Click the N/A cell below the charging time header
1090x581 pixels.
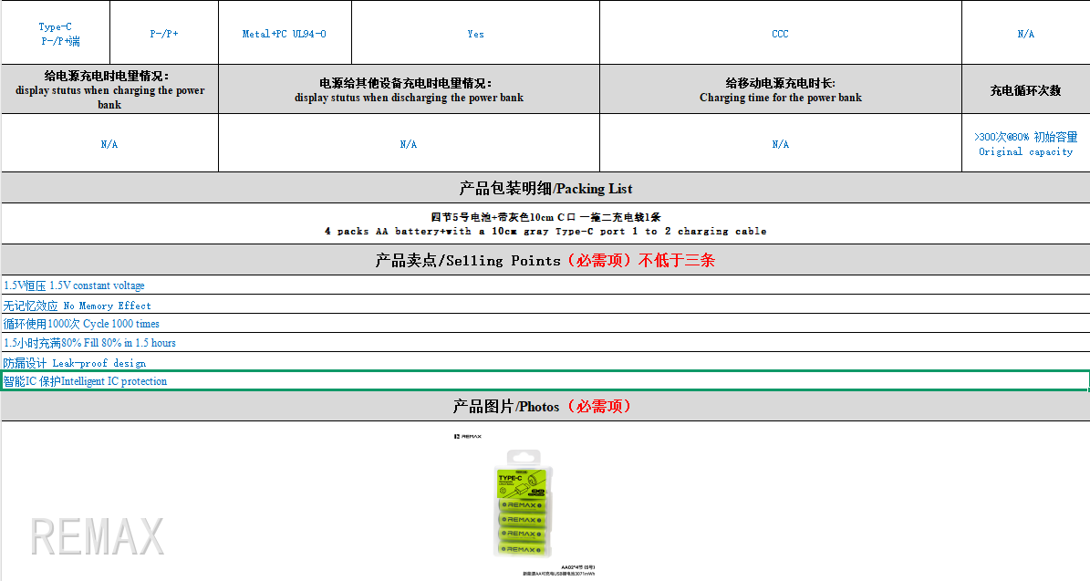pyautogui.click(x=780, y=144)
